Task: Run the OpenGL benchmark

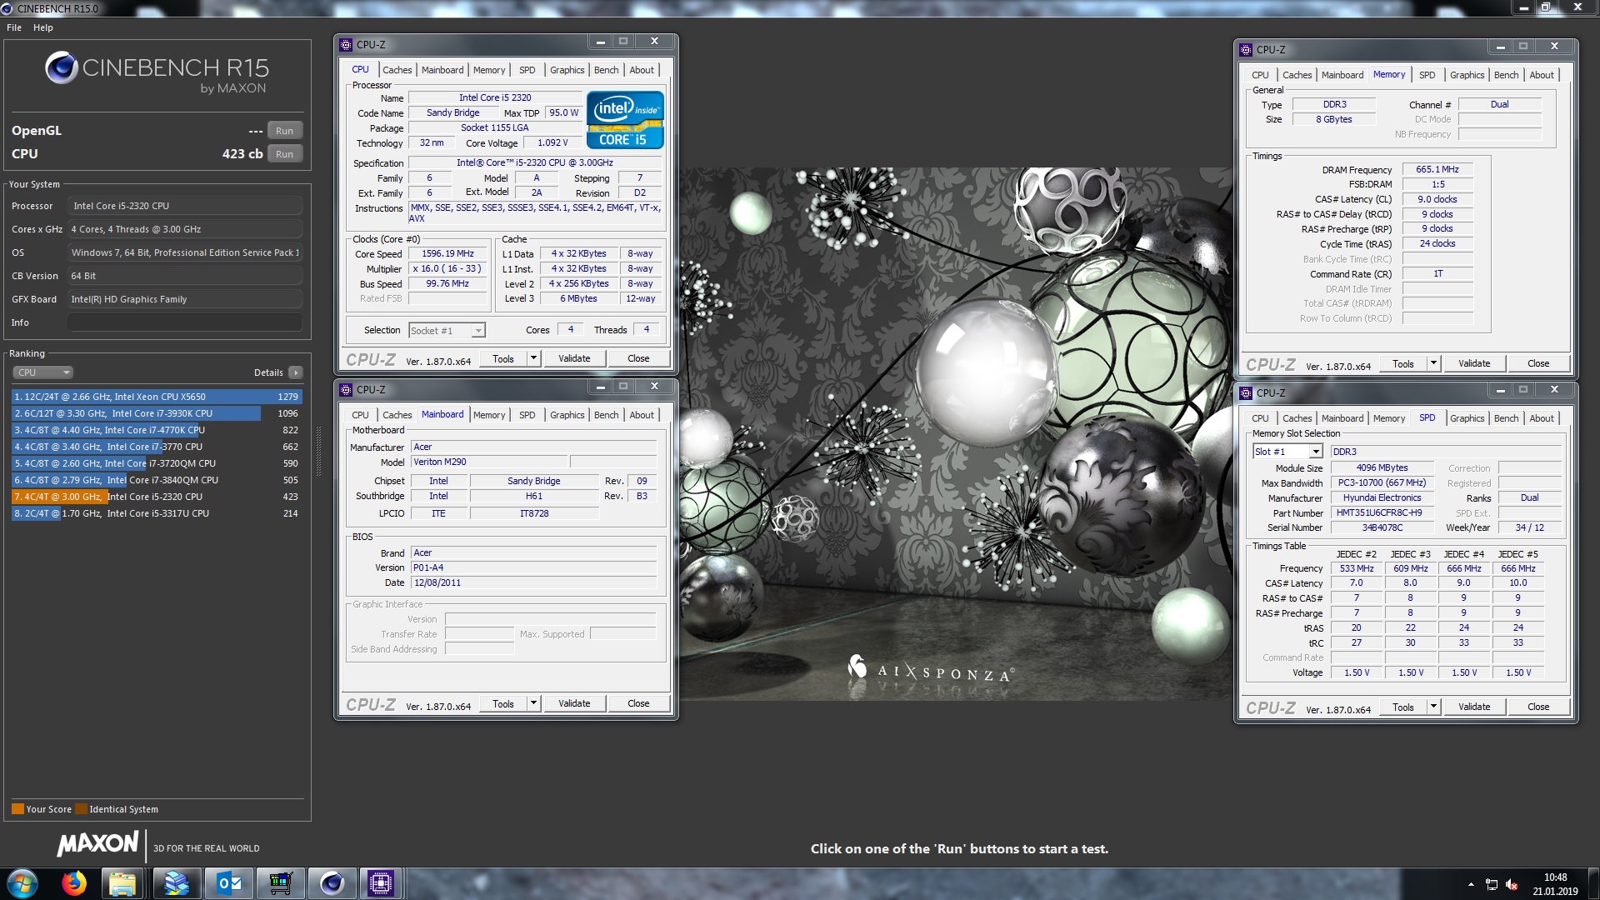Action: click(x=285, y=131)
